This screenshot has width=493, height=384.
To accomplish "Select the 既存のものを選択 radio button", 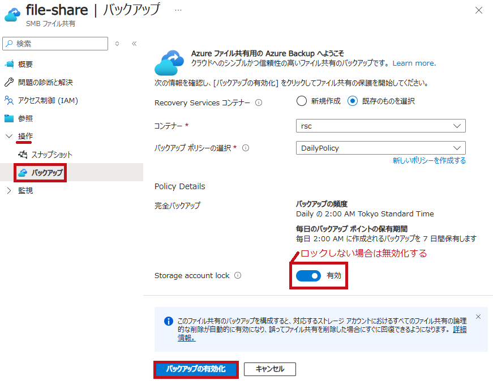I will click(353, 101).
